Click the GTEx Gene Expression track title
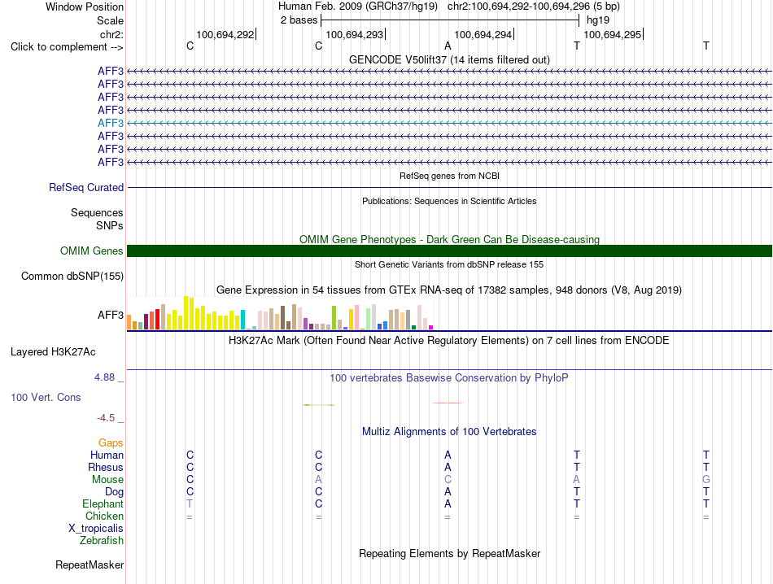Screen dimensions: 773x584 [x=449, y=290]
